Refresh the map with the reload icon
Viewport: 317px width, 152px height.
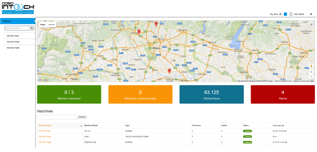click(x=311, y=24)
